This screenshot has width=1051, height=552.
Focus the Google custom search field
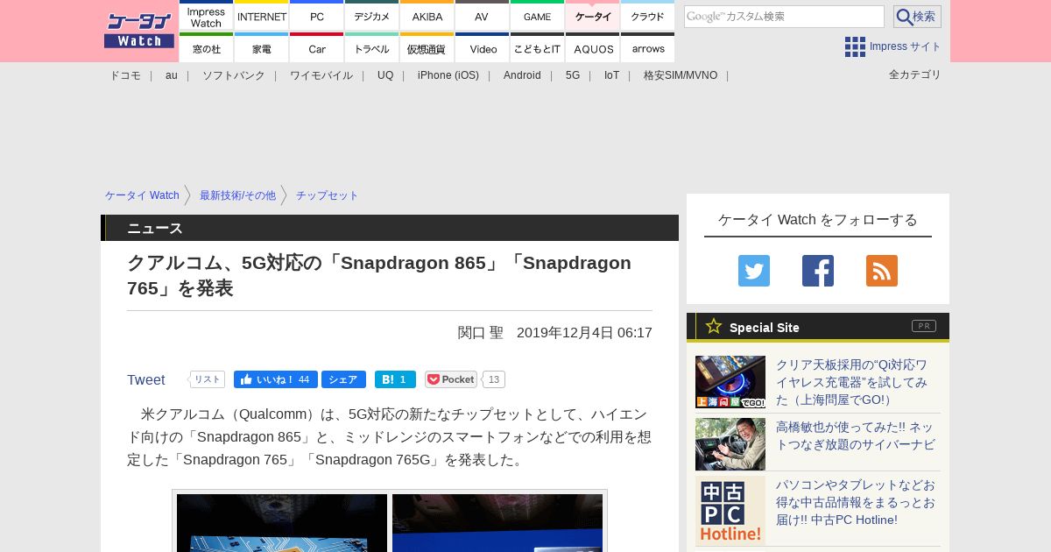pyautogui.click(x=784, y=17)
